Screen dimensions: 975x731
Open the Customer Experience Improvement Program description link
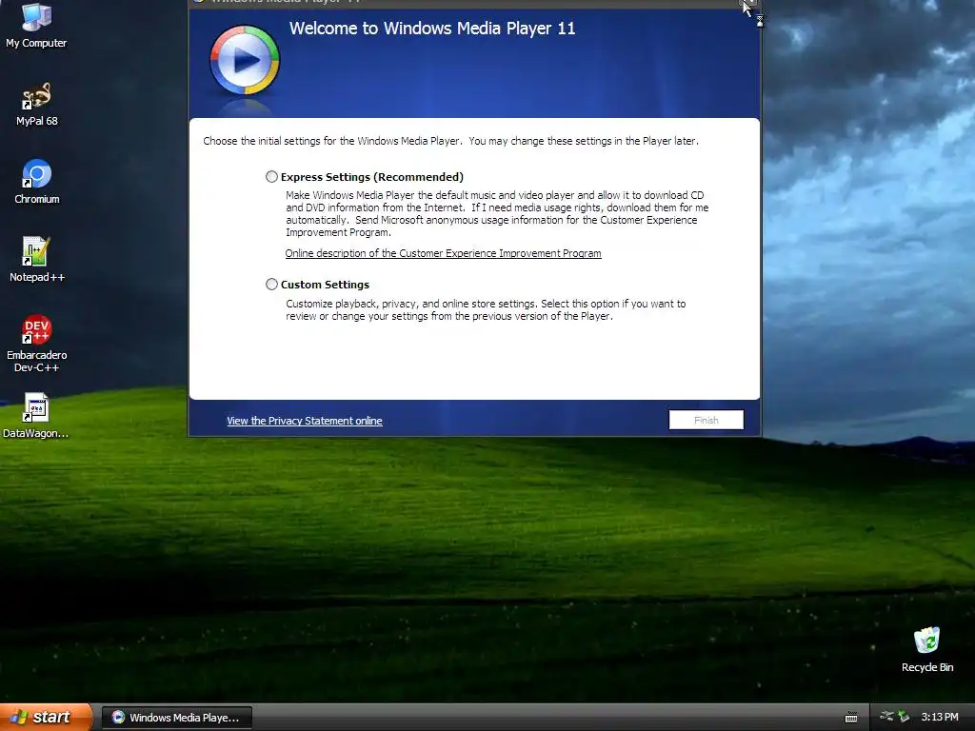pyautogui.click(x=443, y=253)
